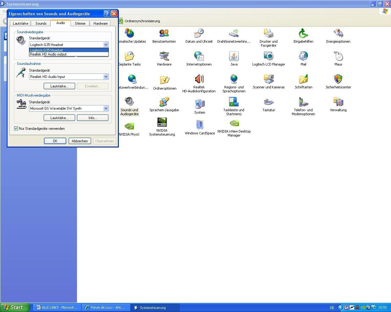Open NVIDIA Systemsteuerung icon

(162, 127)
